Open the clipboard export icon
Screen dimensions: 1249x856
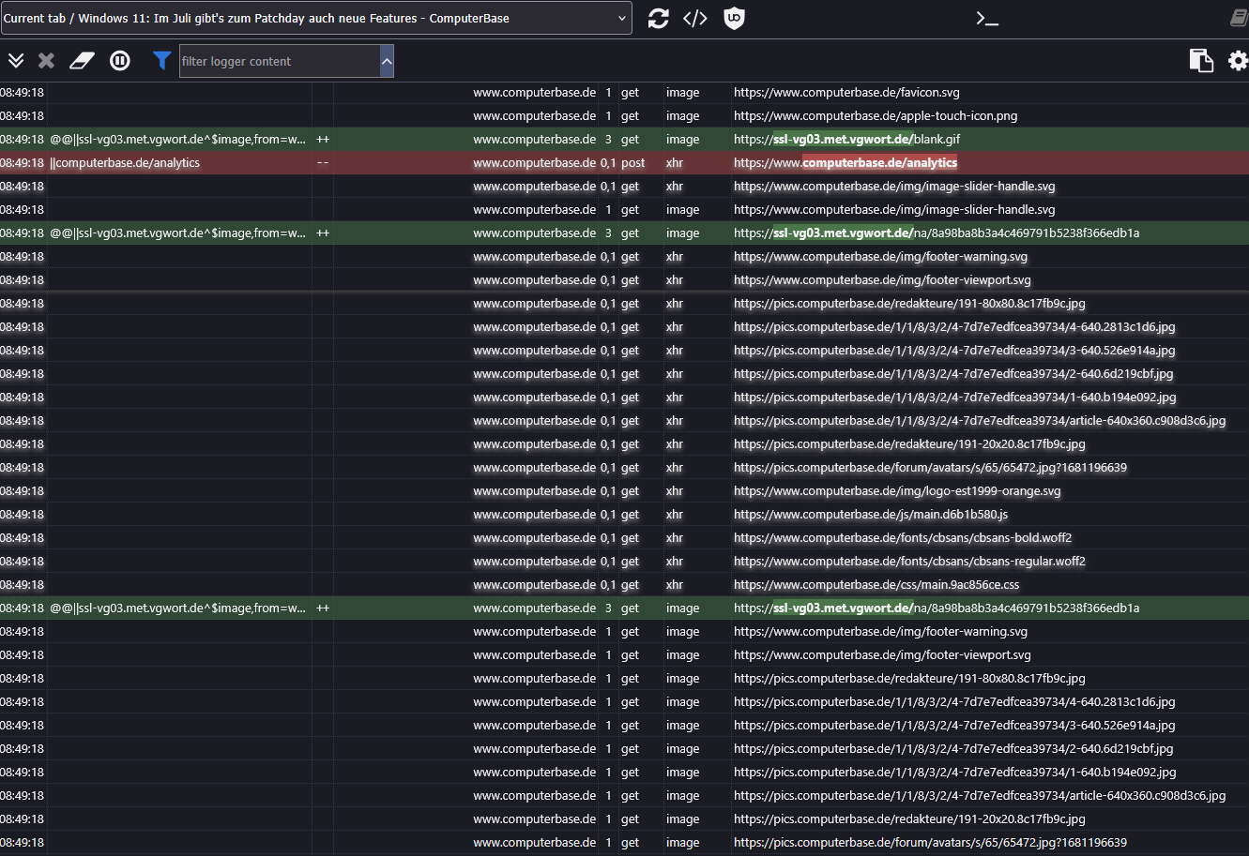click(1201, 61)
